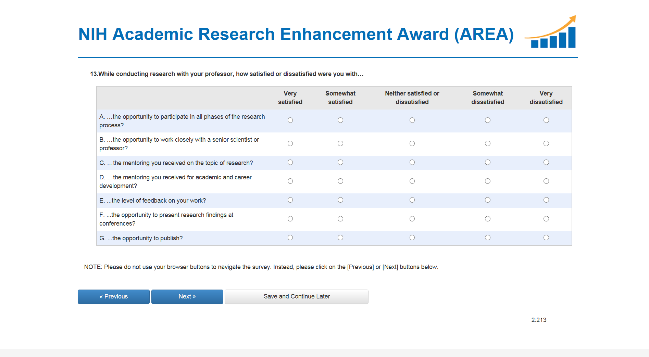Select Very satisfied for row D career development
This screenshot has height=357, width=649.
click(290, 181)
